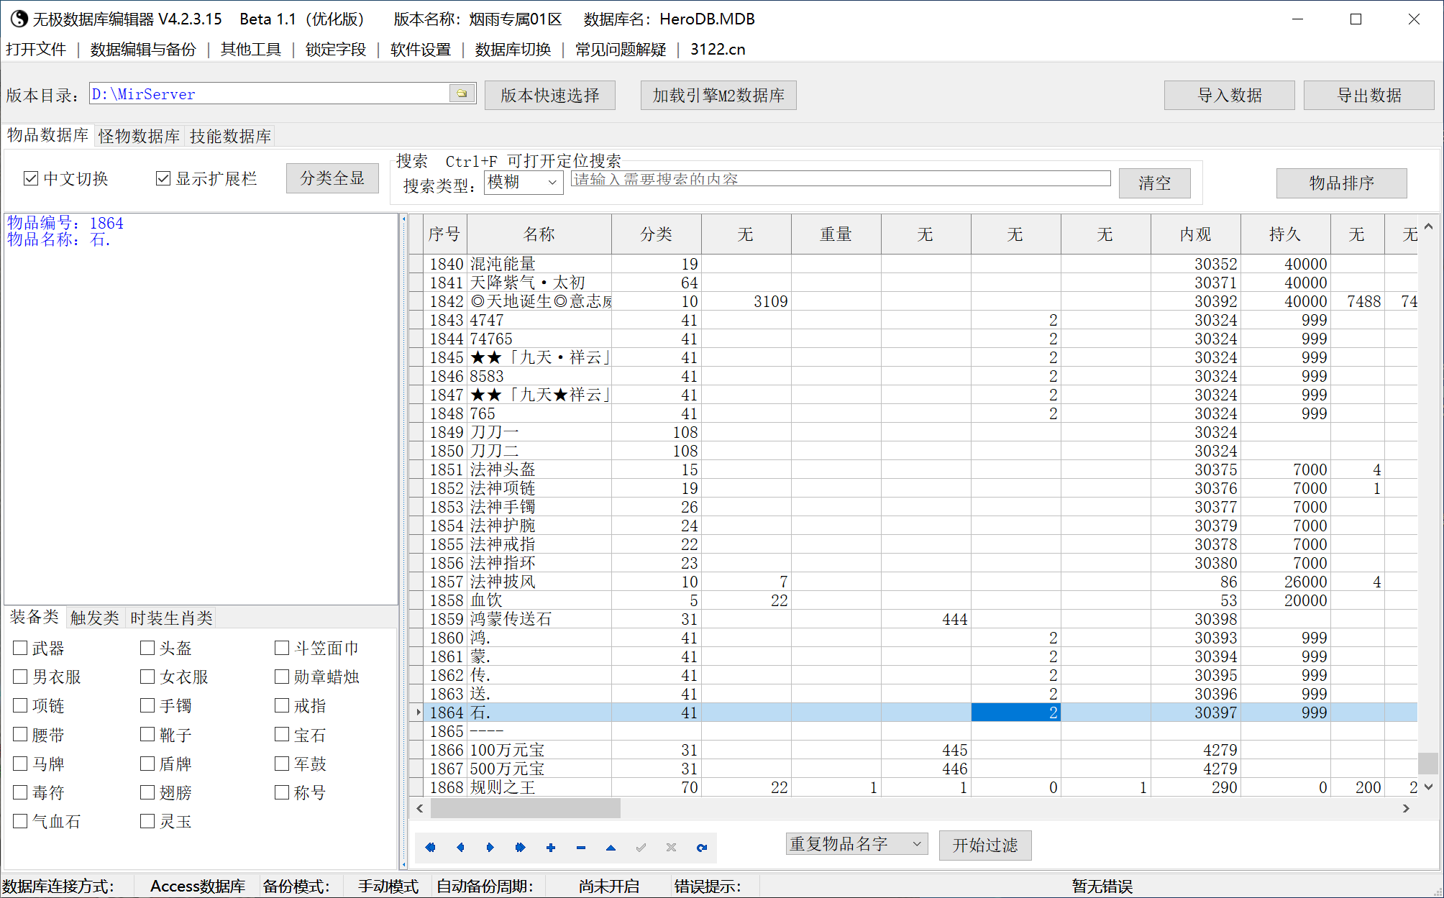This screenshot has width=1444, height=898.
Task: Click the horizontal scrollbar thumb of grid
Action: pos(525,808)
